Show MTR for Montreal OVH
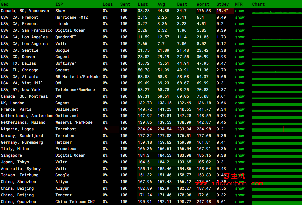The image size is (302, 205). coord(240,96)
